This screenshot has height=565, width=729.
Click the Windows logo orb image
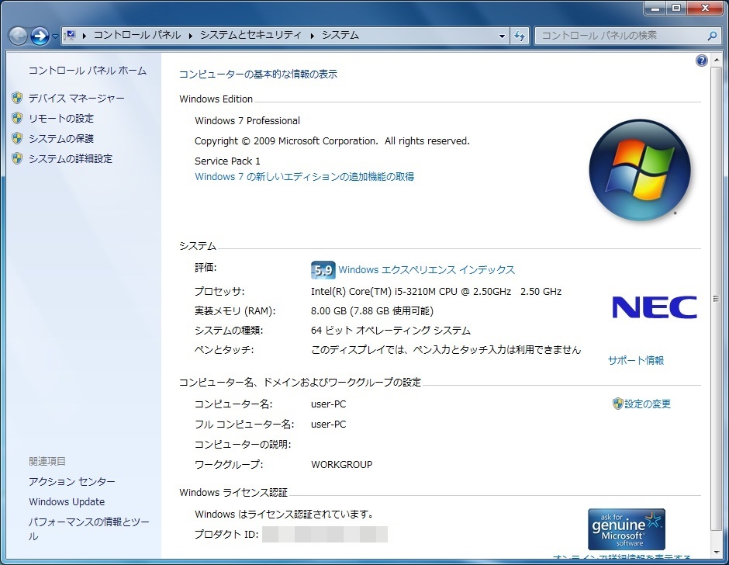click(640, 170)
